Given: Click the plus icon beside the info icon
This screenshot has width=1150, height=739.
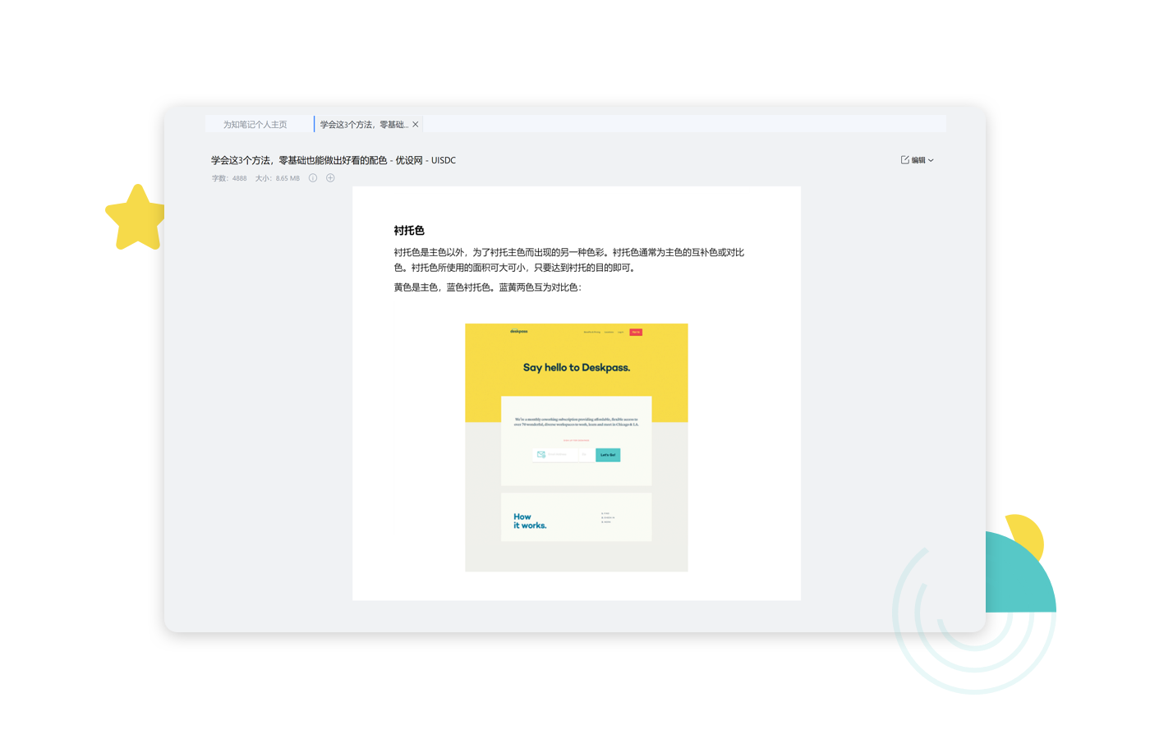Looking at the screenshot, I should [330, 177].
